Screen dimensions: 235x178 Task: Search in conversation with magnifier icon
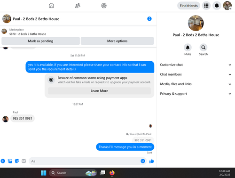click(204, 48)
